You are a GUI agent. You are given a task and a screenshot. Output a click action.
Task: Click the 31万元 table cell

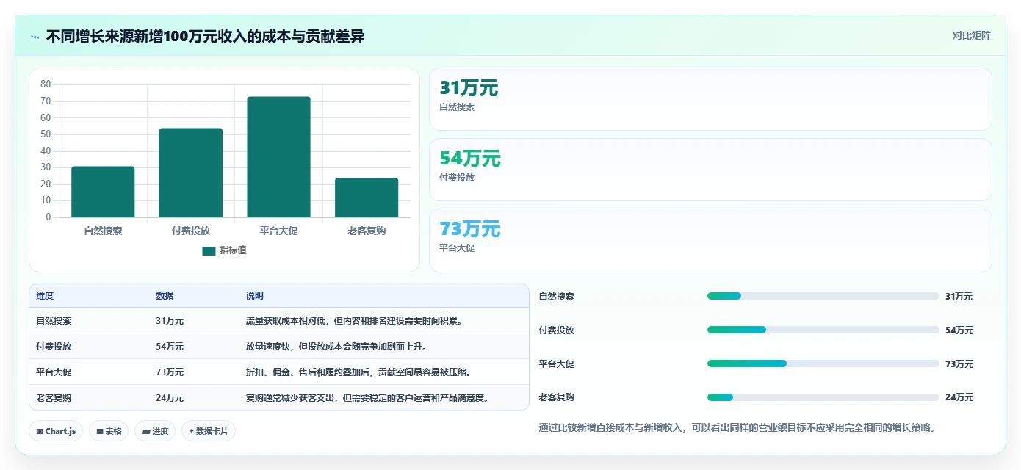coord(170,321)
